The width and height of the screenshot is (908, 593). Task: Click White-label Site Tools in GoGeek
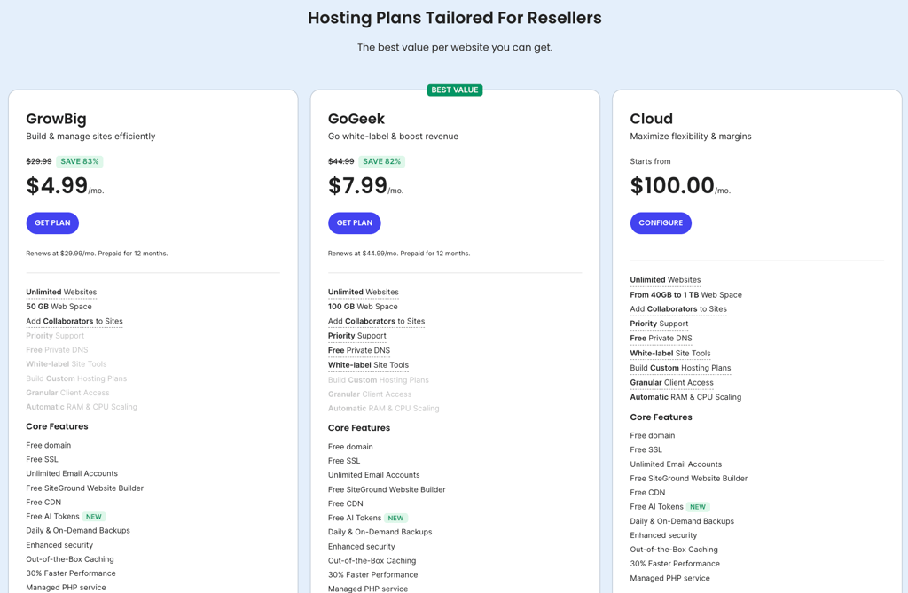click(368, 365)
